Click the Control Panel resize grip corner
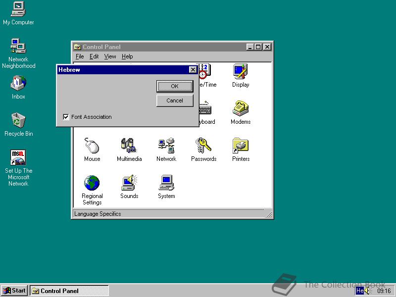This screenshot has width=396, height=297. (269, 214)
